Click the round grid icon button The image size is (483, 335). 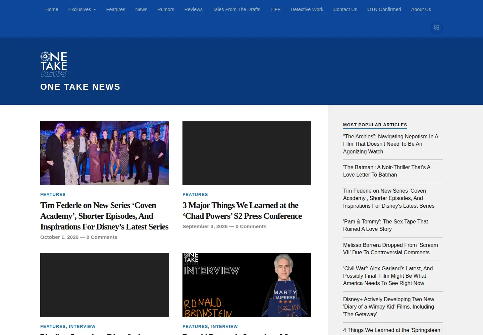point(436,27)
